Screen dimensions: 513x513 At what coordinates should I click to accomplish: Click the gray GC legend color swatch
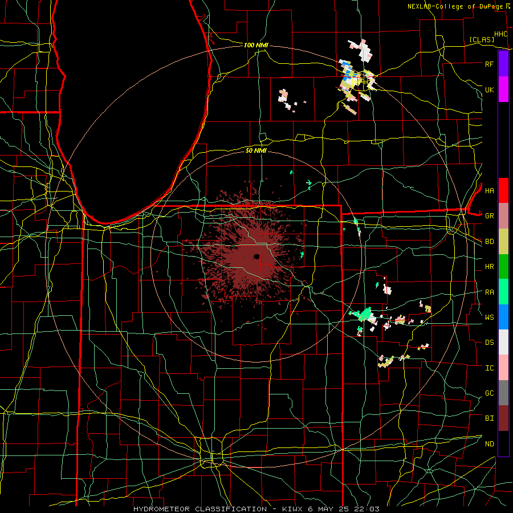(x=503, y=393)
